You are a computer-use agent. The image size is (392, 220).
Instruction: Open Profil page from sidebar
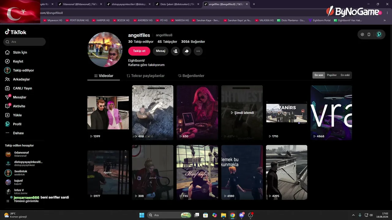pyautogui.click(x=13, y=124)
